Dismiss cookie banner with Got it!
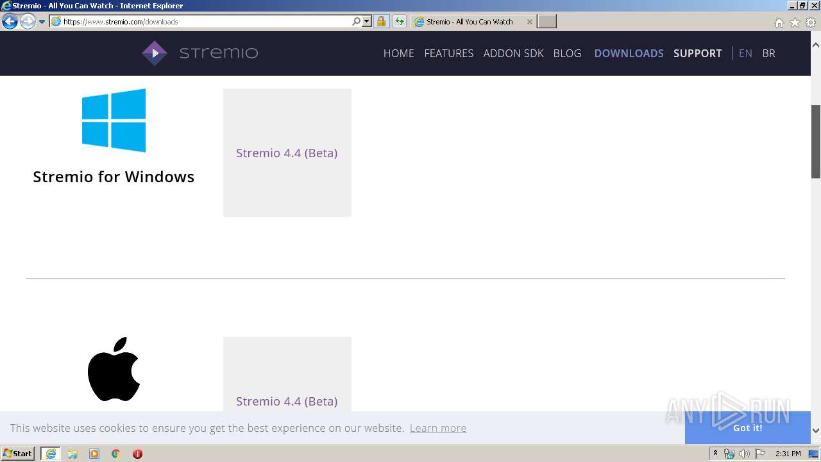821x462 pixels. (748, 428)
